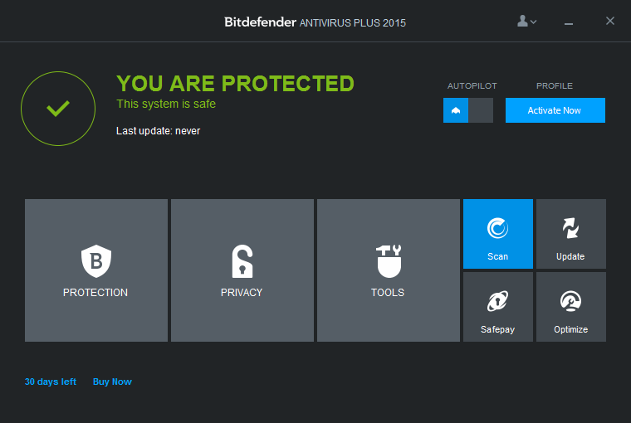
Task: Toggle the Autopilot switch
Action: point(468,110)
